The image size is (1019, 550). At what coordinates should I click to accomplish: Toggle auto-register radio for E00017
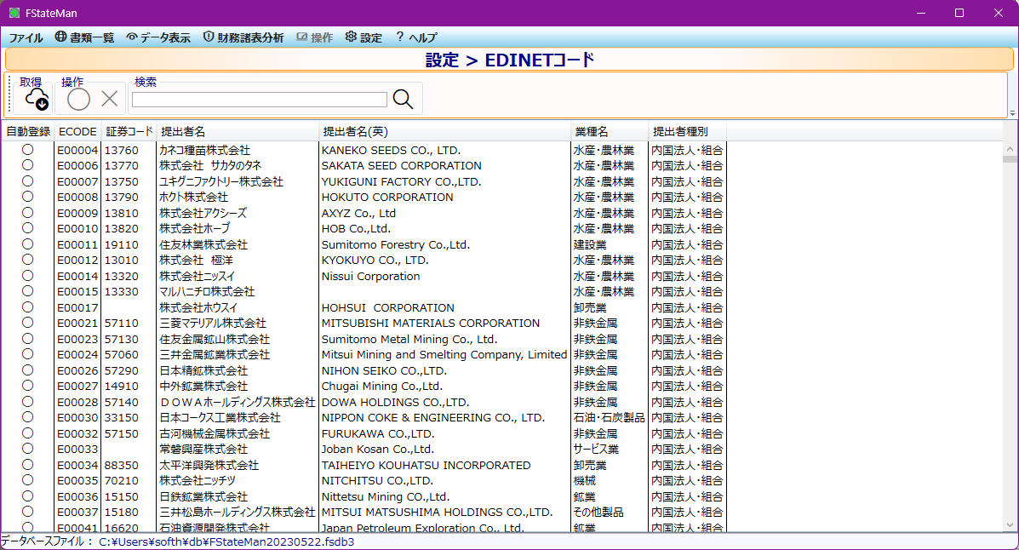(x=27, y=307)
